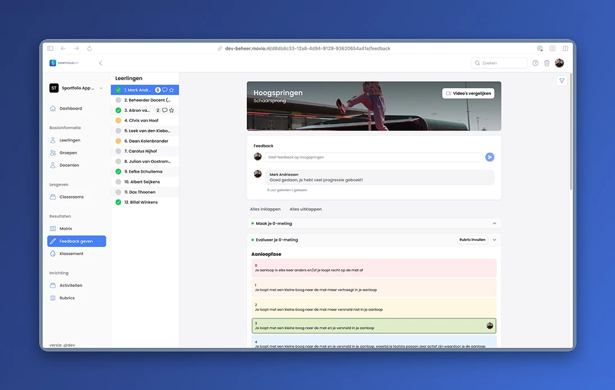This screenshot has height=390, width=615.
Task: Click the browser tab overview icon in address bar
Action: point(565,49)
